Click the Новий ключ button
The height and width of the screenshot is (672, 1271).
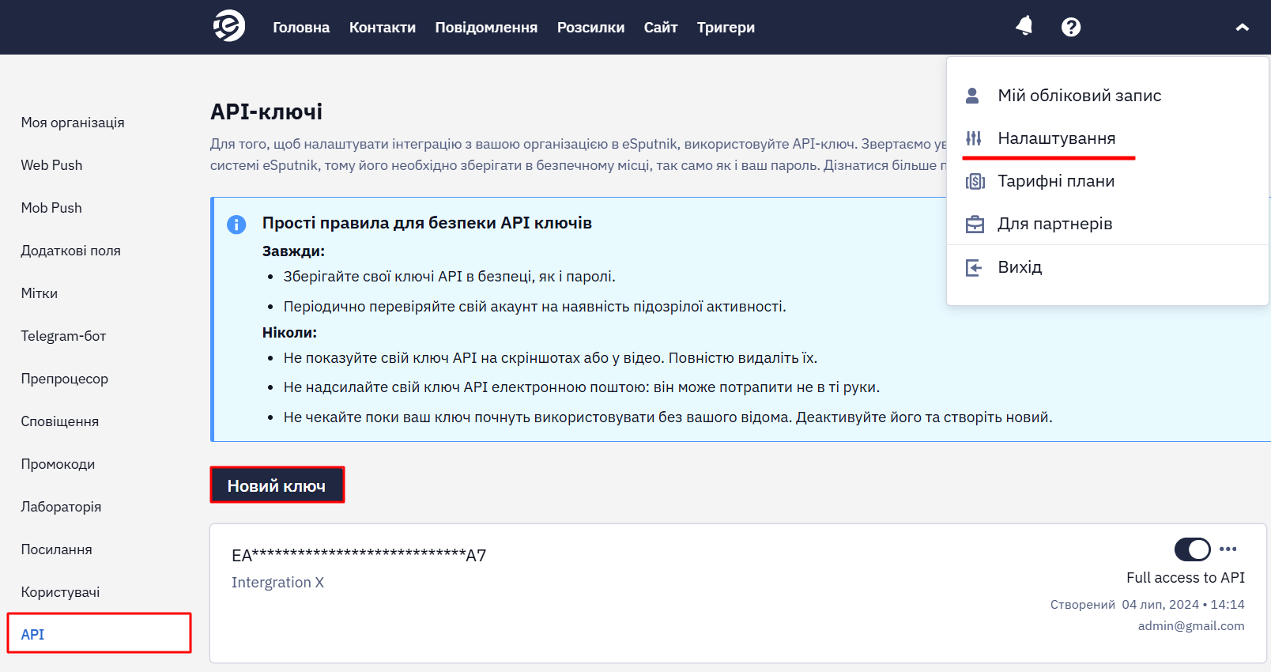point(277,485)
